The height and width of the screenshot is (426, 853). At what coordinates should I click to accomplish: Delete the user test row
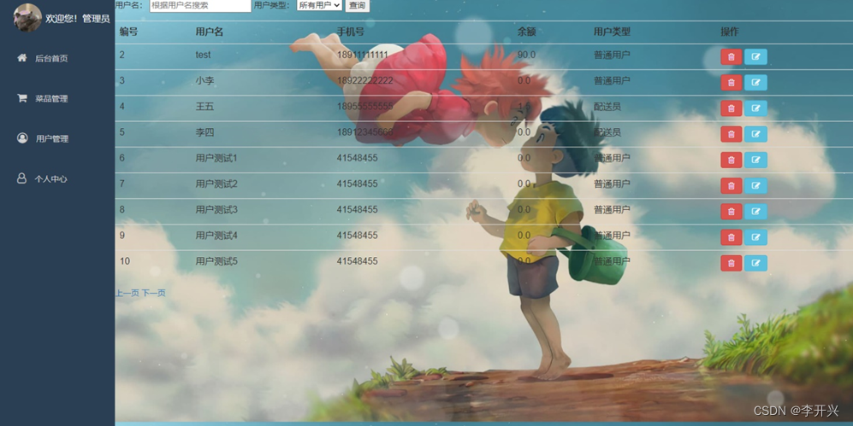coord(732,57)
